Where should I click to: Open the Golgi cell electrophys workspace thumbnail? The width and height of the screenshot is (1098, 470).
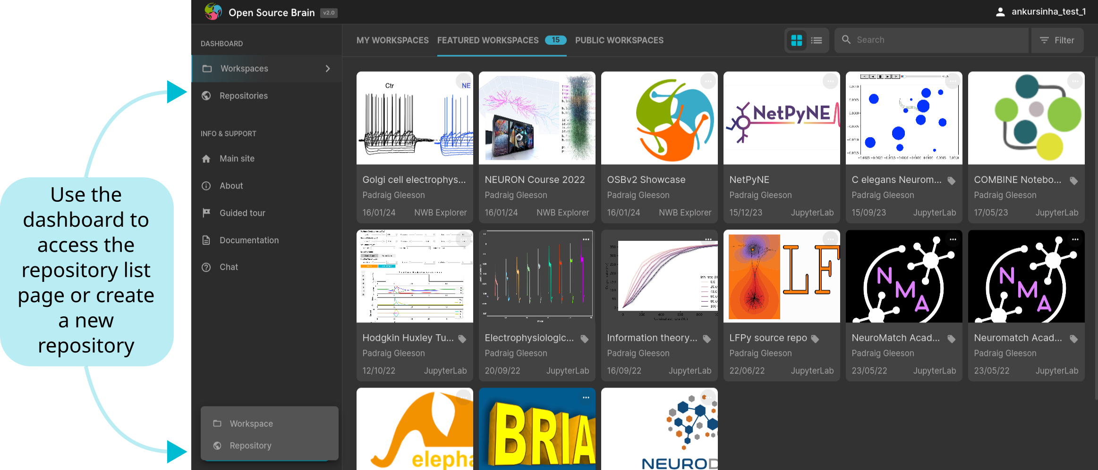coord(415,118)
